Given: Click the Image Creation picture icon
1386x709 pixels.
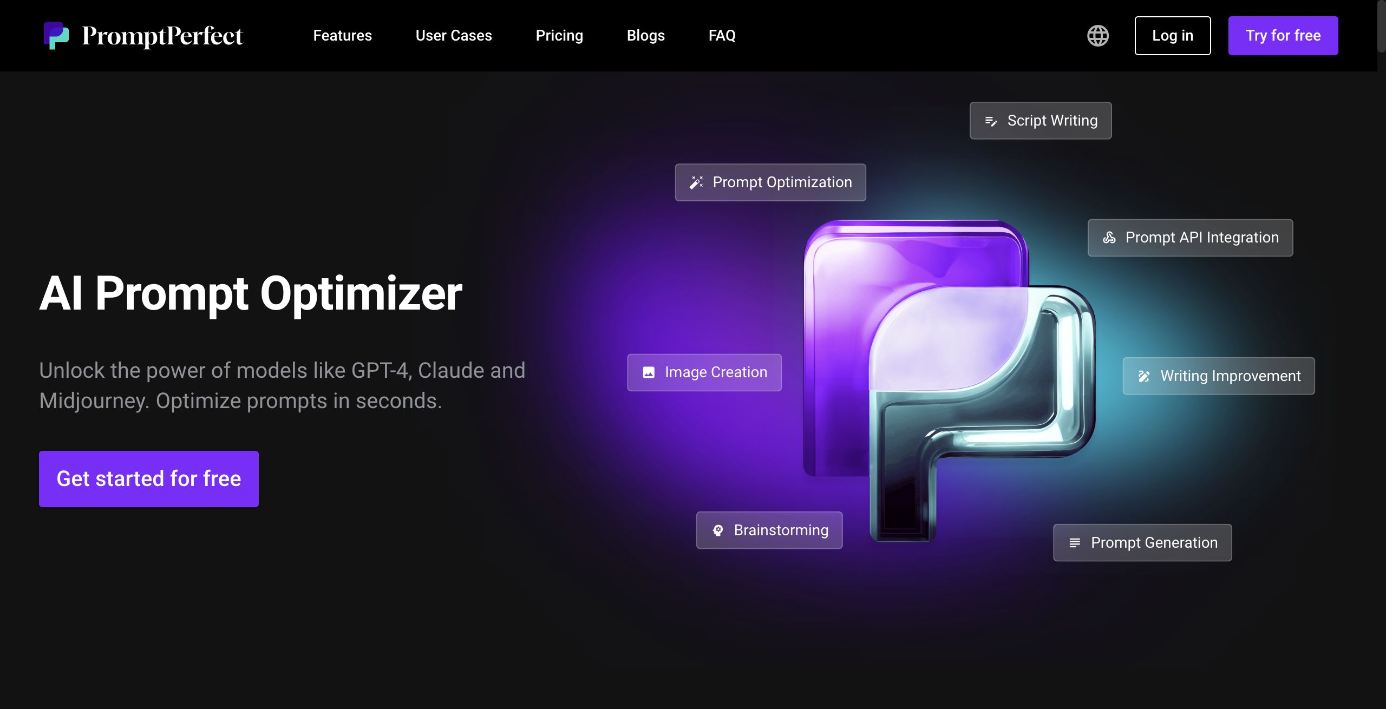Looking at the screenshot, I should click(649, 372).
